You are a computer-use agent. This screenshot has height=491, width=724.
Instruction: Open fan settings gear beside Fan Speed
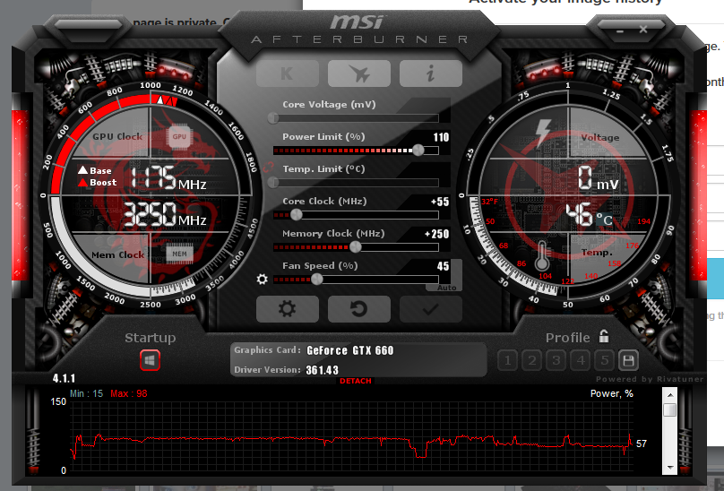262,279
